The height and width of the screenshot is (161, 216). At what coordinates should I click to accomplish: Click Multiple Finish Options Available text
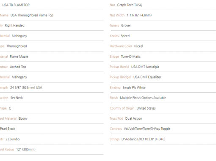click(143, 98)
